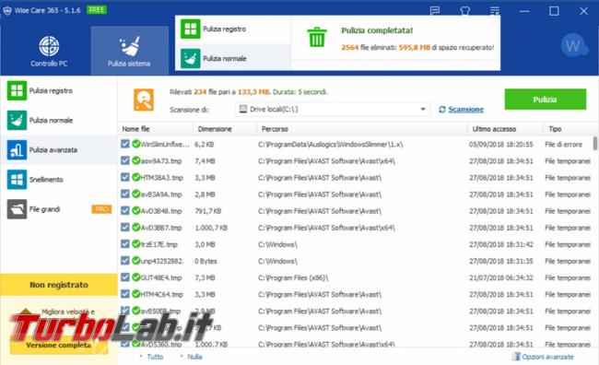Sort by the Dimensione column header
Screen dimensions: 599x365
pyautogui.click(x=225, y=129)
